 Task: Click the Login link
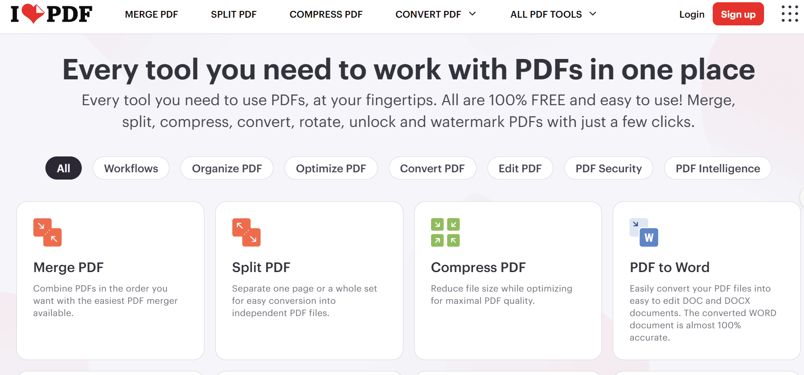pos(692,15)
